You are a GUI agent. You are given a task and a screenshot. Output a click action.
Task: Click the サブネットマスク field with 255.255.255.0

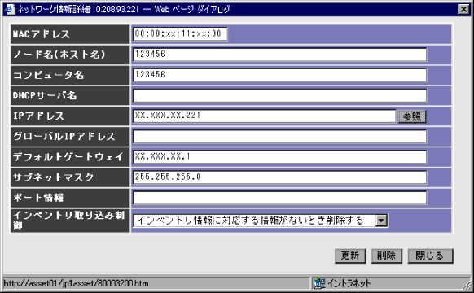pyautogui.click(x=280, y=177)
